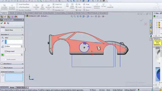Cancel Boss-Extrude with the red X
Image resolution: width=162 pixels, height=91 pixels.
(x=5, y=23)
